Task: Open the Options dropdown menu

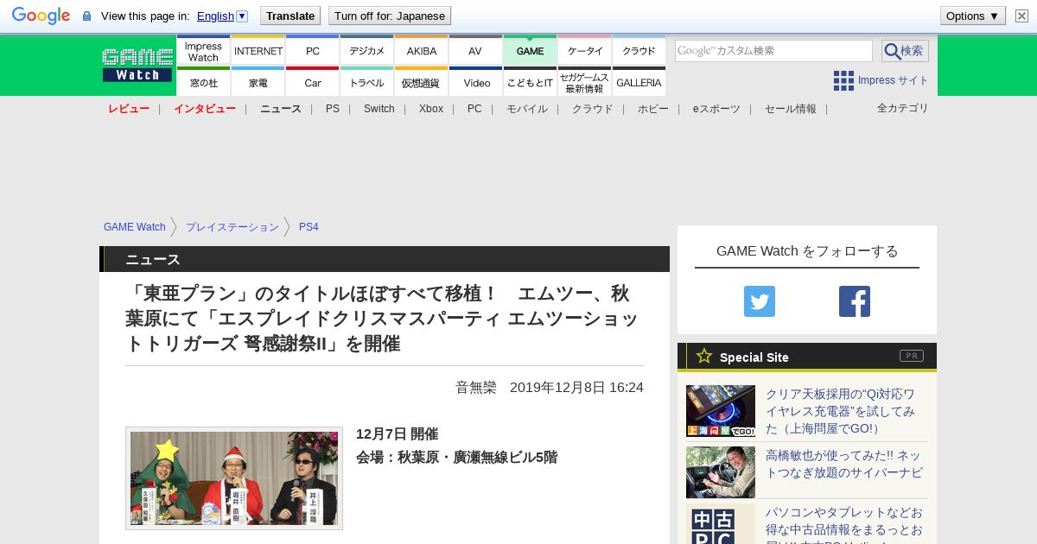Action: 973,16
